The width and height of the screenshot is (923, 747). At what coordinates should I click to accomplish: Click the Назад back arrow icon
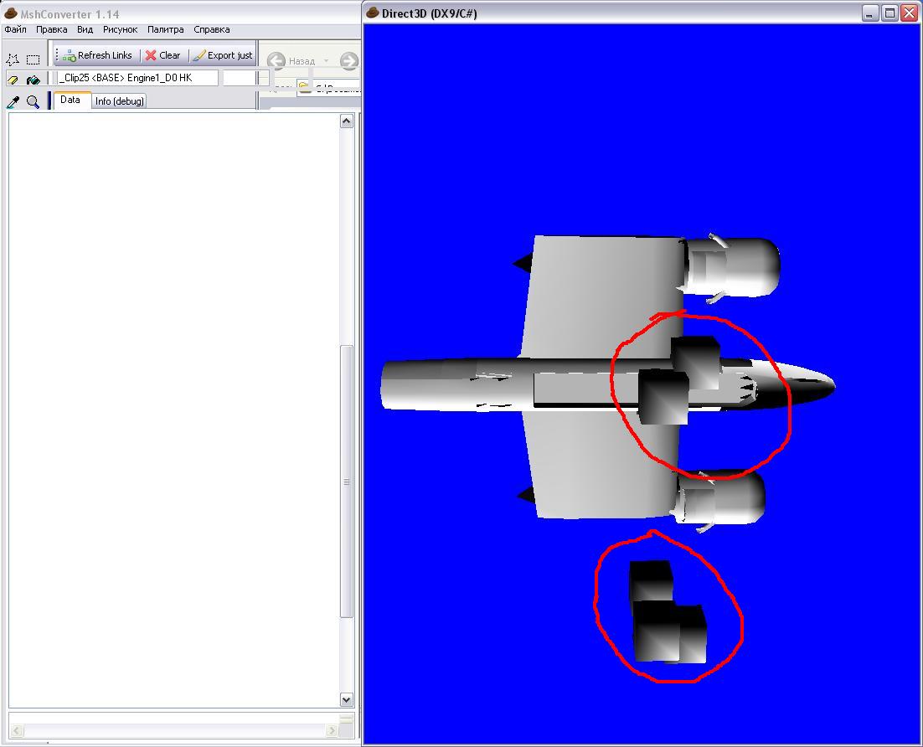coord(276,60)
